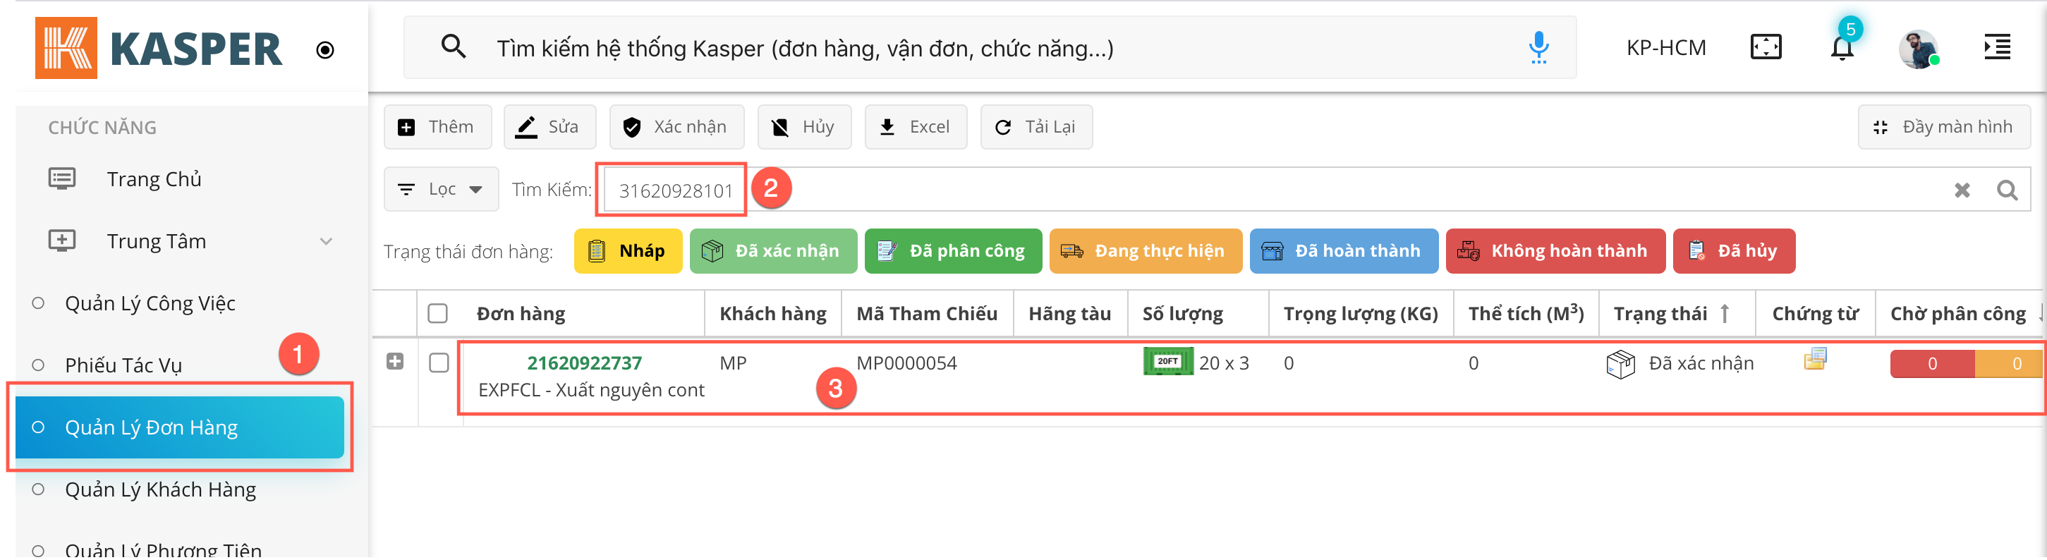Check the select-all checkbox in table header
The width and height of the screenshot is (2047, 560).
coord(438,314)
